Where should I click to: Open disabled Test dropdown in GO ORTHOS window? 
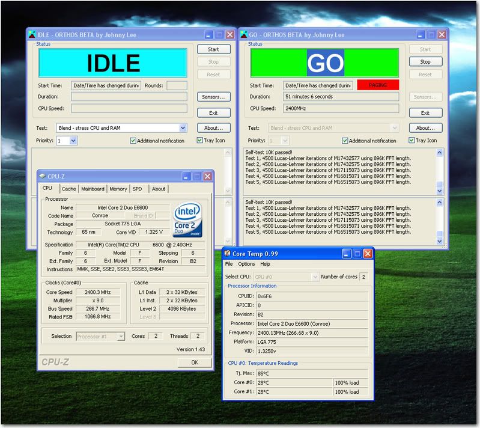(x=395, y=128)
